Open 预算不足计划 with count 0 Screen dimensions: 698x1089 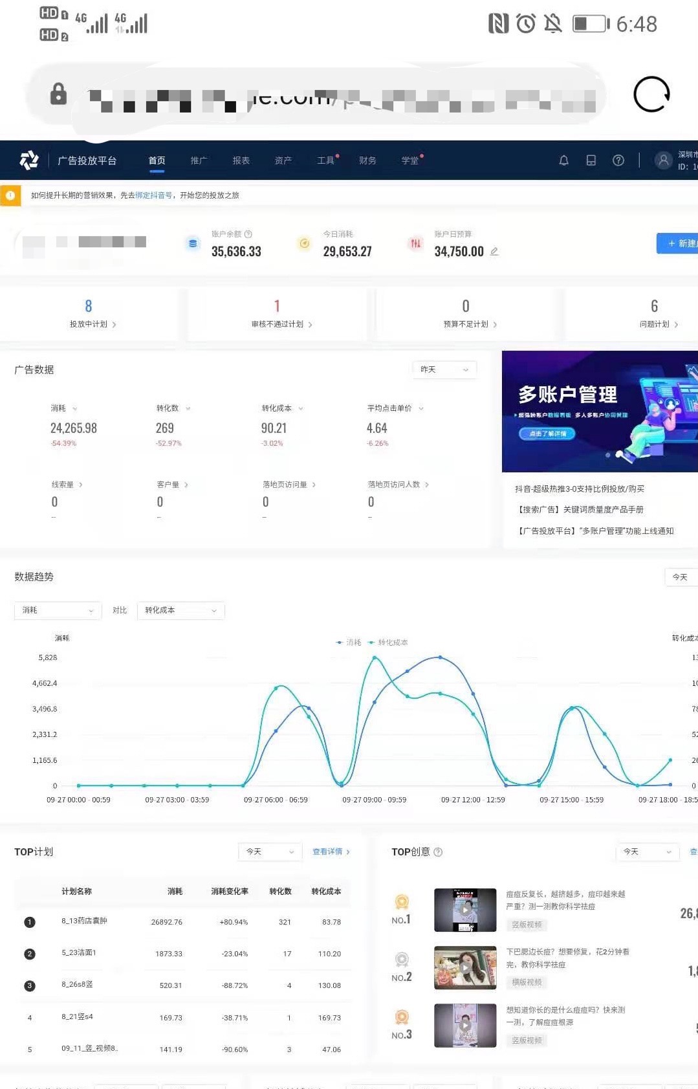pyautogui.click(x=466, y=313)
